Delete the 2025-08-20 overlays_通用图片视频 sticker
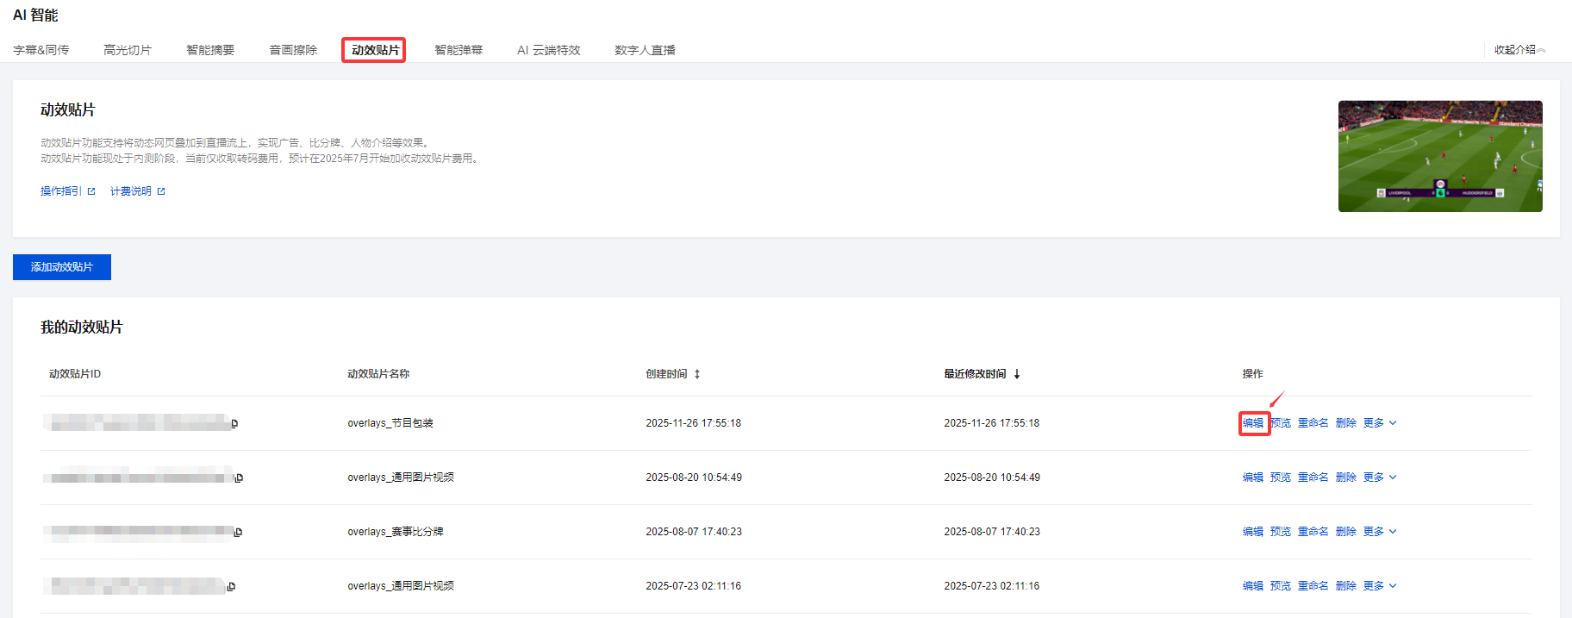 pyautogui.click(x=1345, y=478)
